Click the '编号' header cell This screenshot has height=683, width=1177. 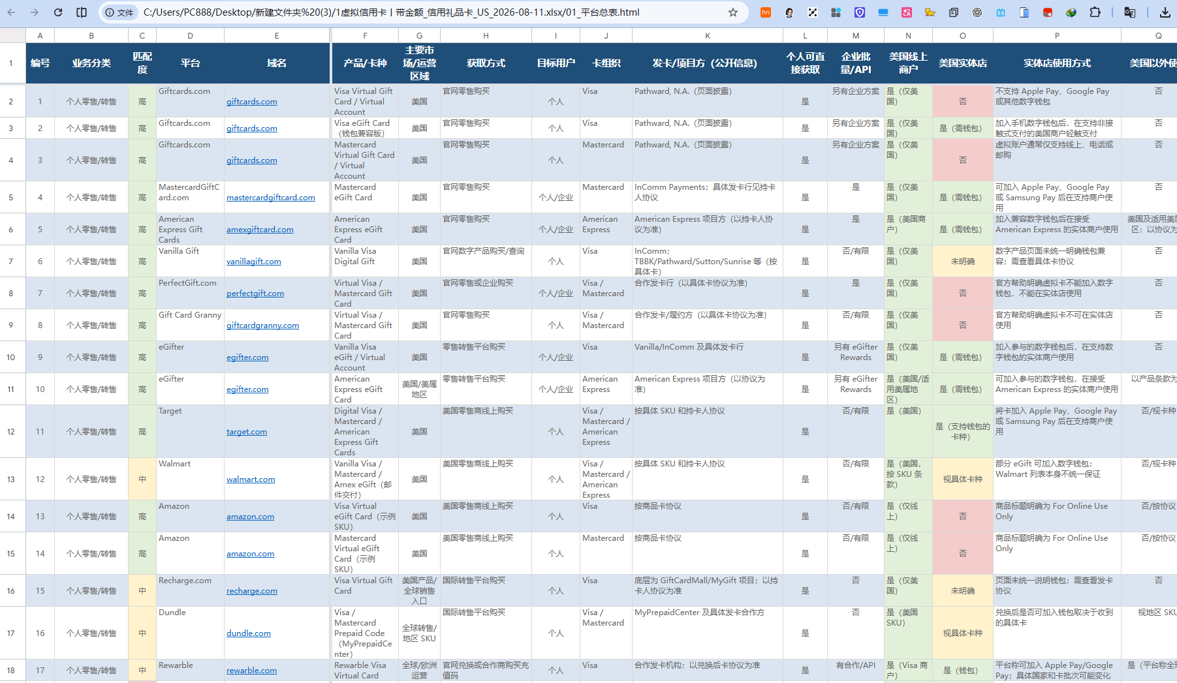[40, 63]
